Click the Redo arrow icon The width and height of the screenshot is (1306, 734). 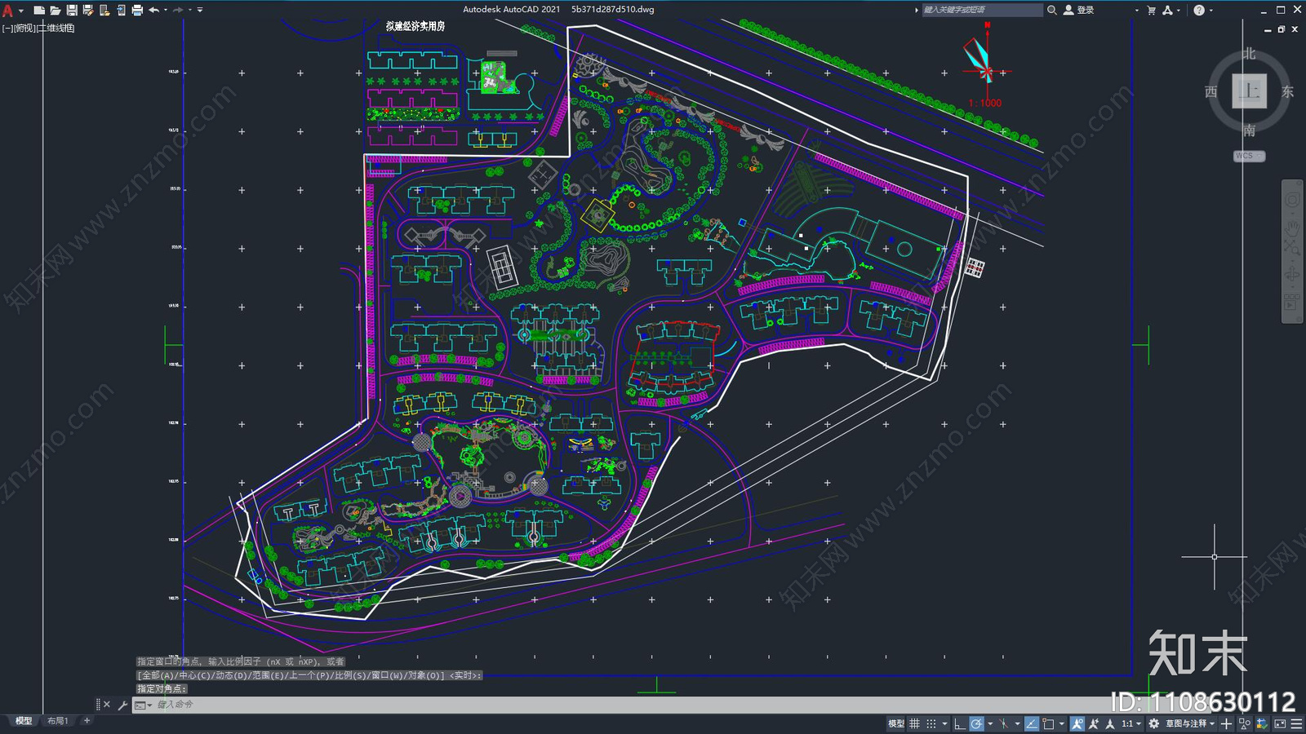pos(178,10)
